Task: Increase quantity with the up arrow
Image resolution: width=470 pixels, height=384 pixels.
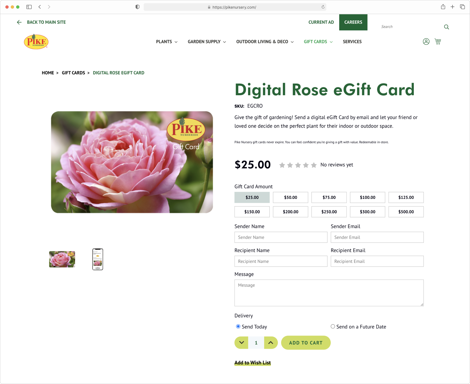Action: [271, 343]
